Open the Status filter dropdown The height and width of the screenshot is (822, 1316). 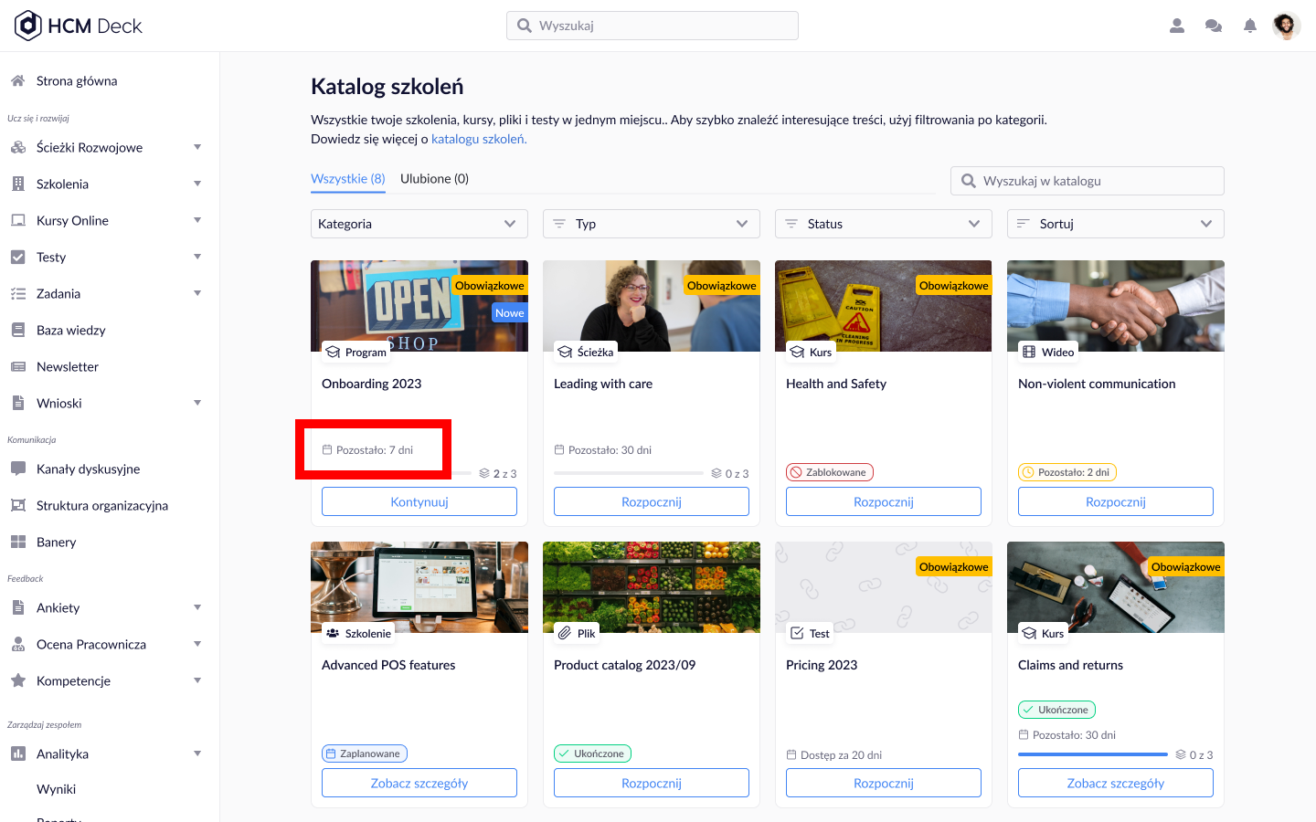[884, 224]
